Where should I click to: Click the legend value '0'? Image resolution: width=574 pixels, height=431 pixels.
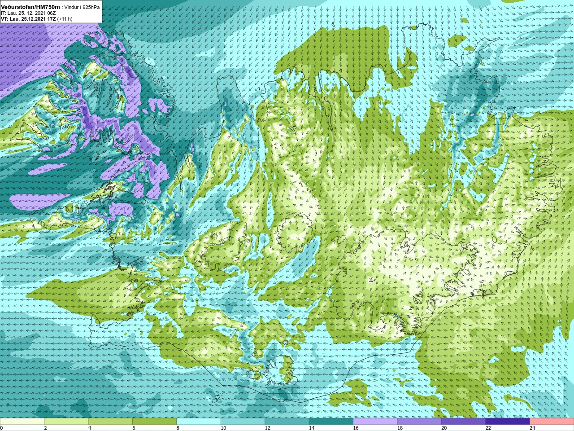pyautogui.click(x=1, y=428)
